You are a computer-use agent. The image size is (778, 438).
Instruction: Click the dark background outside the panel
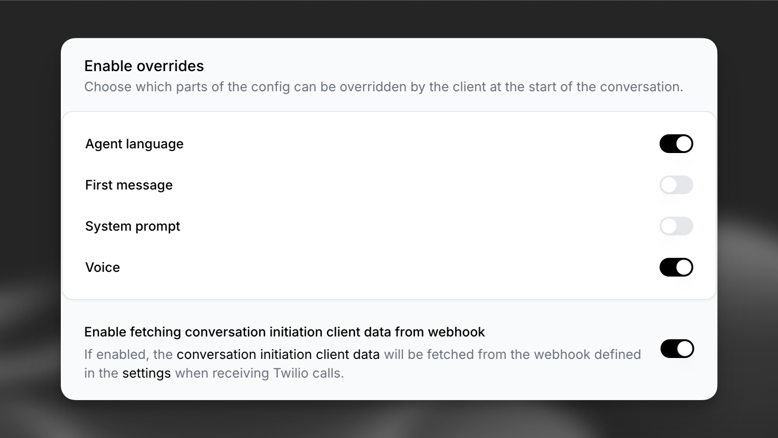(28, 219)
